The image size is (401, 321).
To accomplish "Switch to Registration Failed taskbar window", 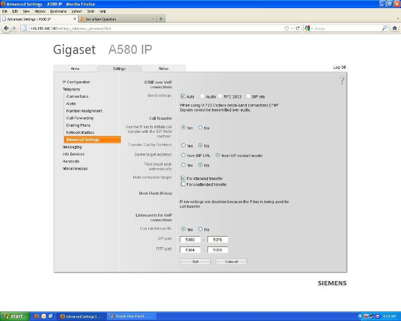I will click(x=131, y=316).
